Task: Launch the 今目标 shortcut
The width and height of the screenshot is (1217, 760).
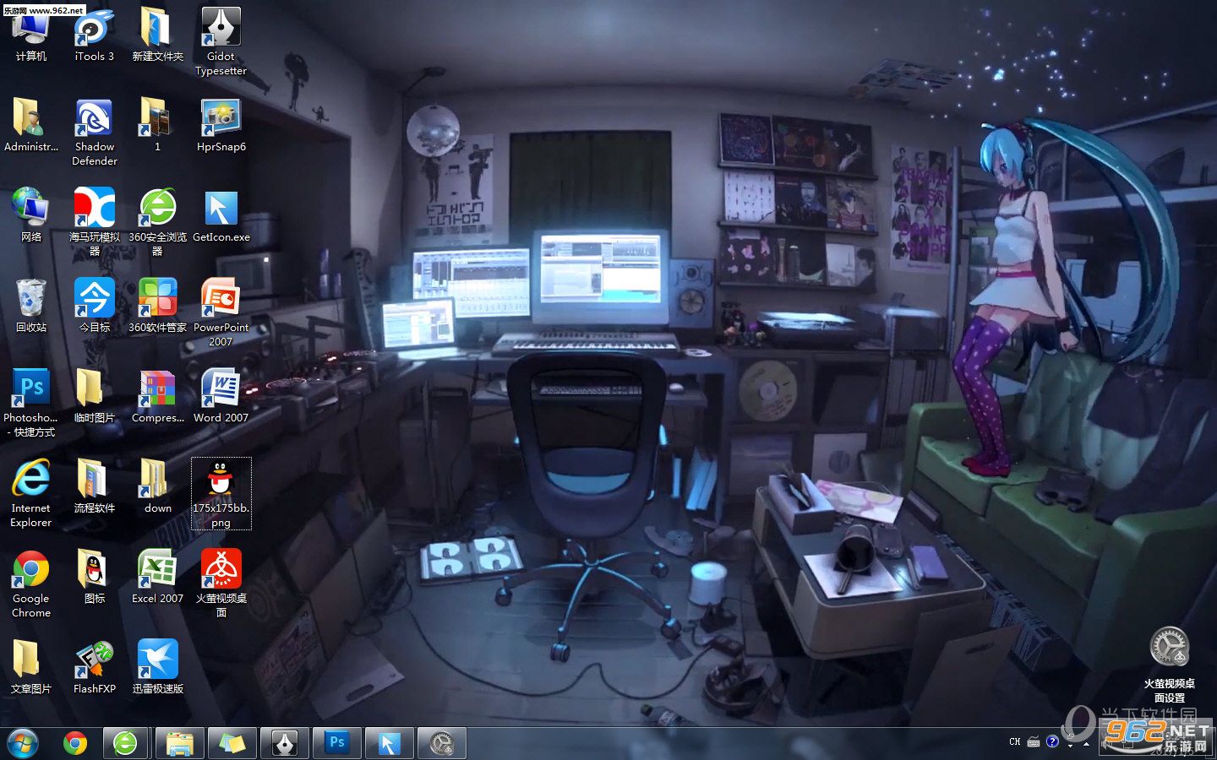Action: 94,306
